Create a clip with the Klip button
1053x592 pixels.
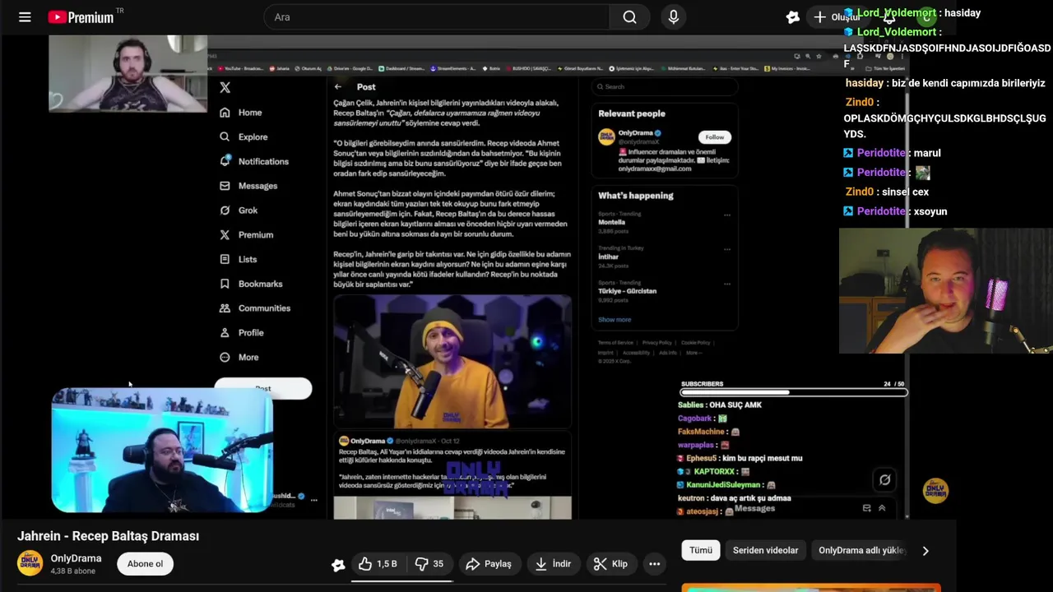coord(610,564)
